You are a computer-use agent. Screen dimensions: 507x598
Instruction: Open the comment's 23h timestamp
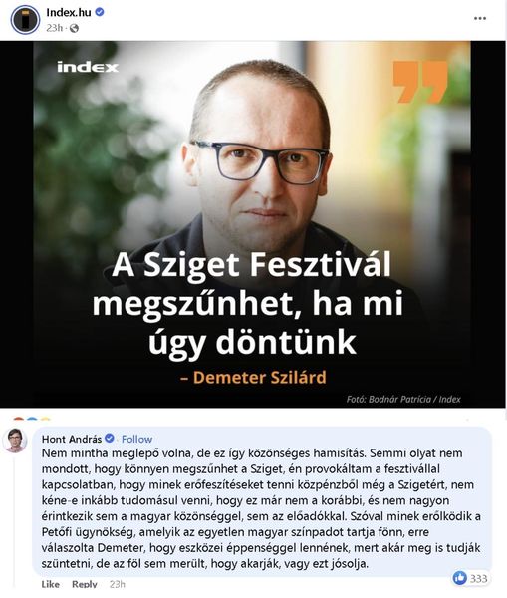117,584
